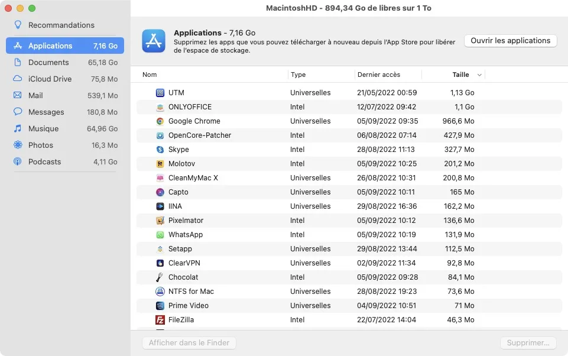Viewport: 568px width, 356px height.
Task: Click the UTM app icon
Action: click(160, 93)
